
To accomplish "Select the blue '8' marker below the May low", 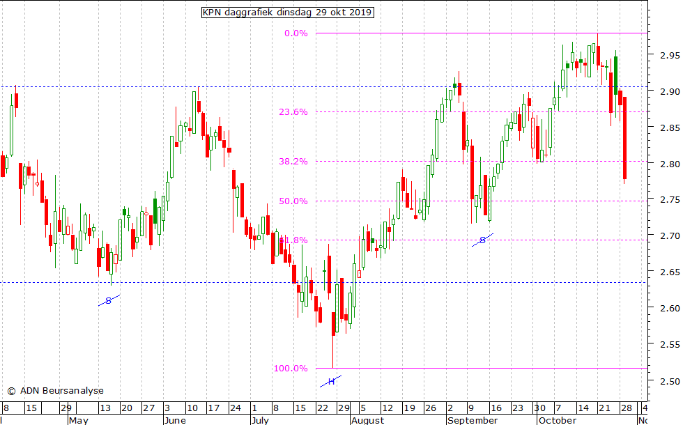I will pyautogui.click(x=109, y=300).
